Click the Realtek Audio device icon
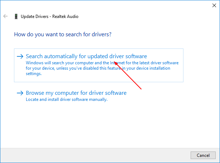This screenshot has height=163, width=220. (16, 17)
